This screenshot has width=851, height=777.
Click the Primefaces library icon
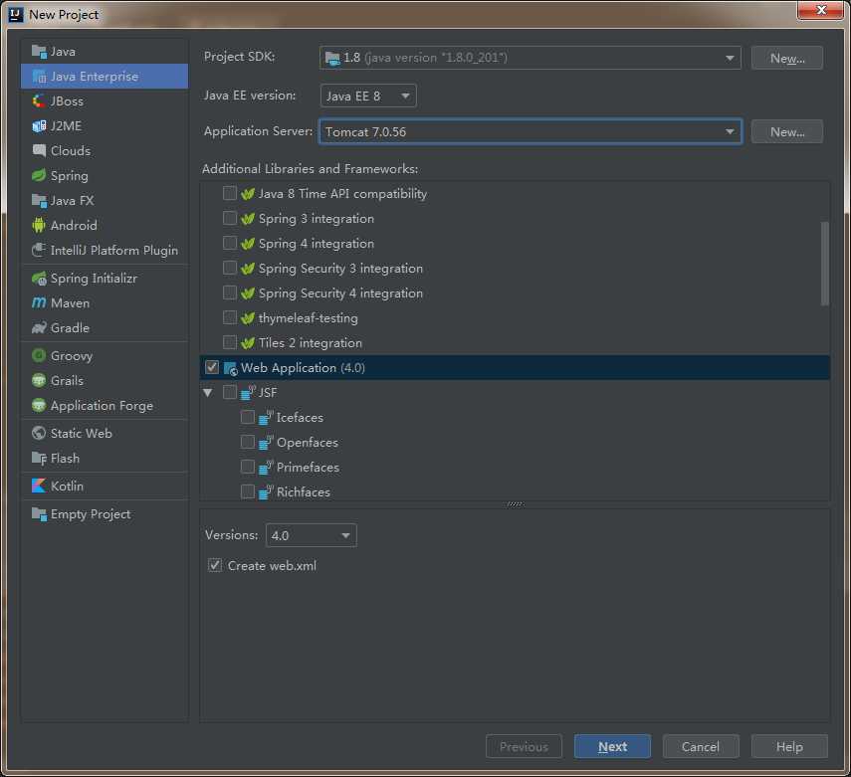click(266, 468)
